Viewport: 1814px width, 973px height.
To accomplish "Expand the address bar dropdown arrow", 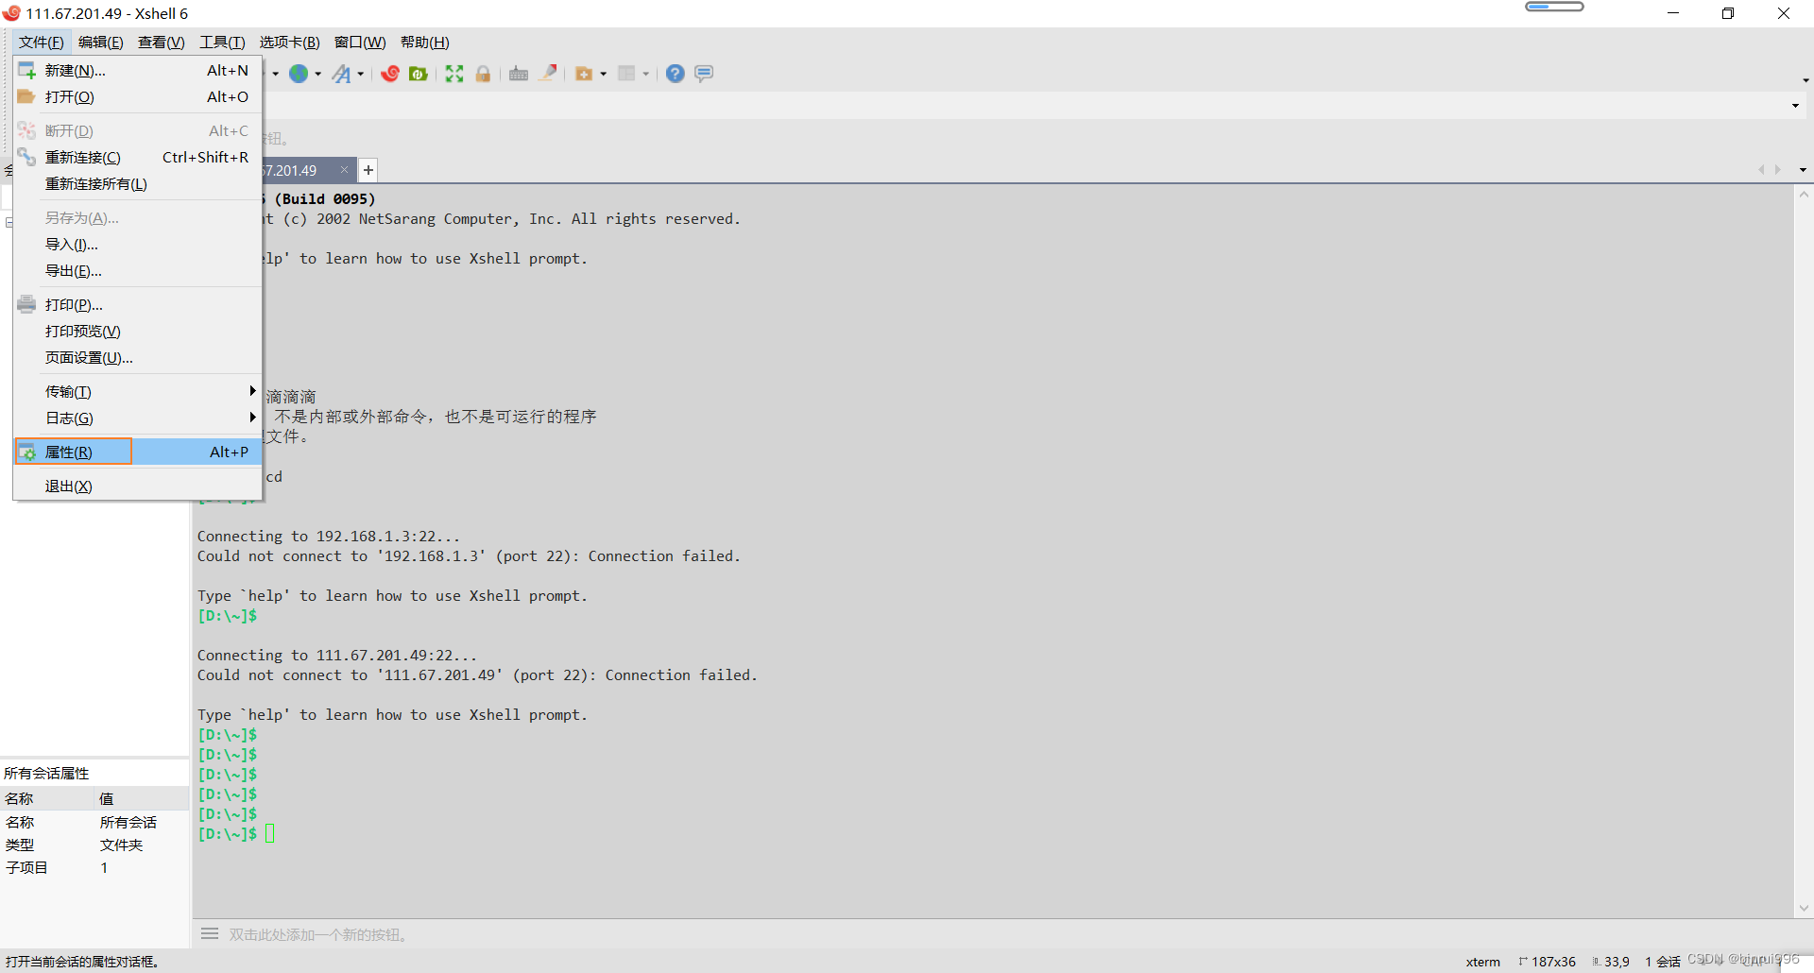I will click(1795, 106).
